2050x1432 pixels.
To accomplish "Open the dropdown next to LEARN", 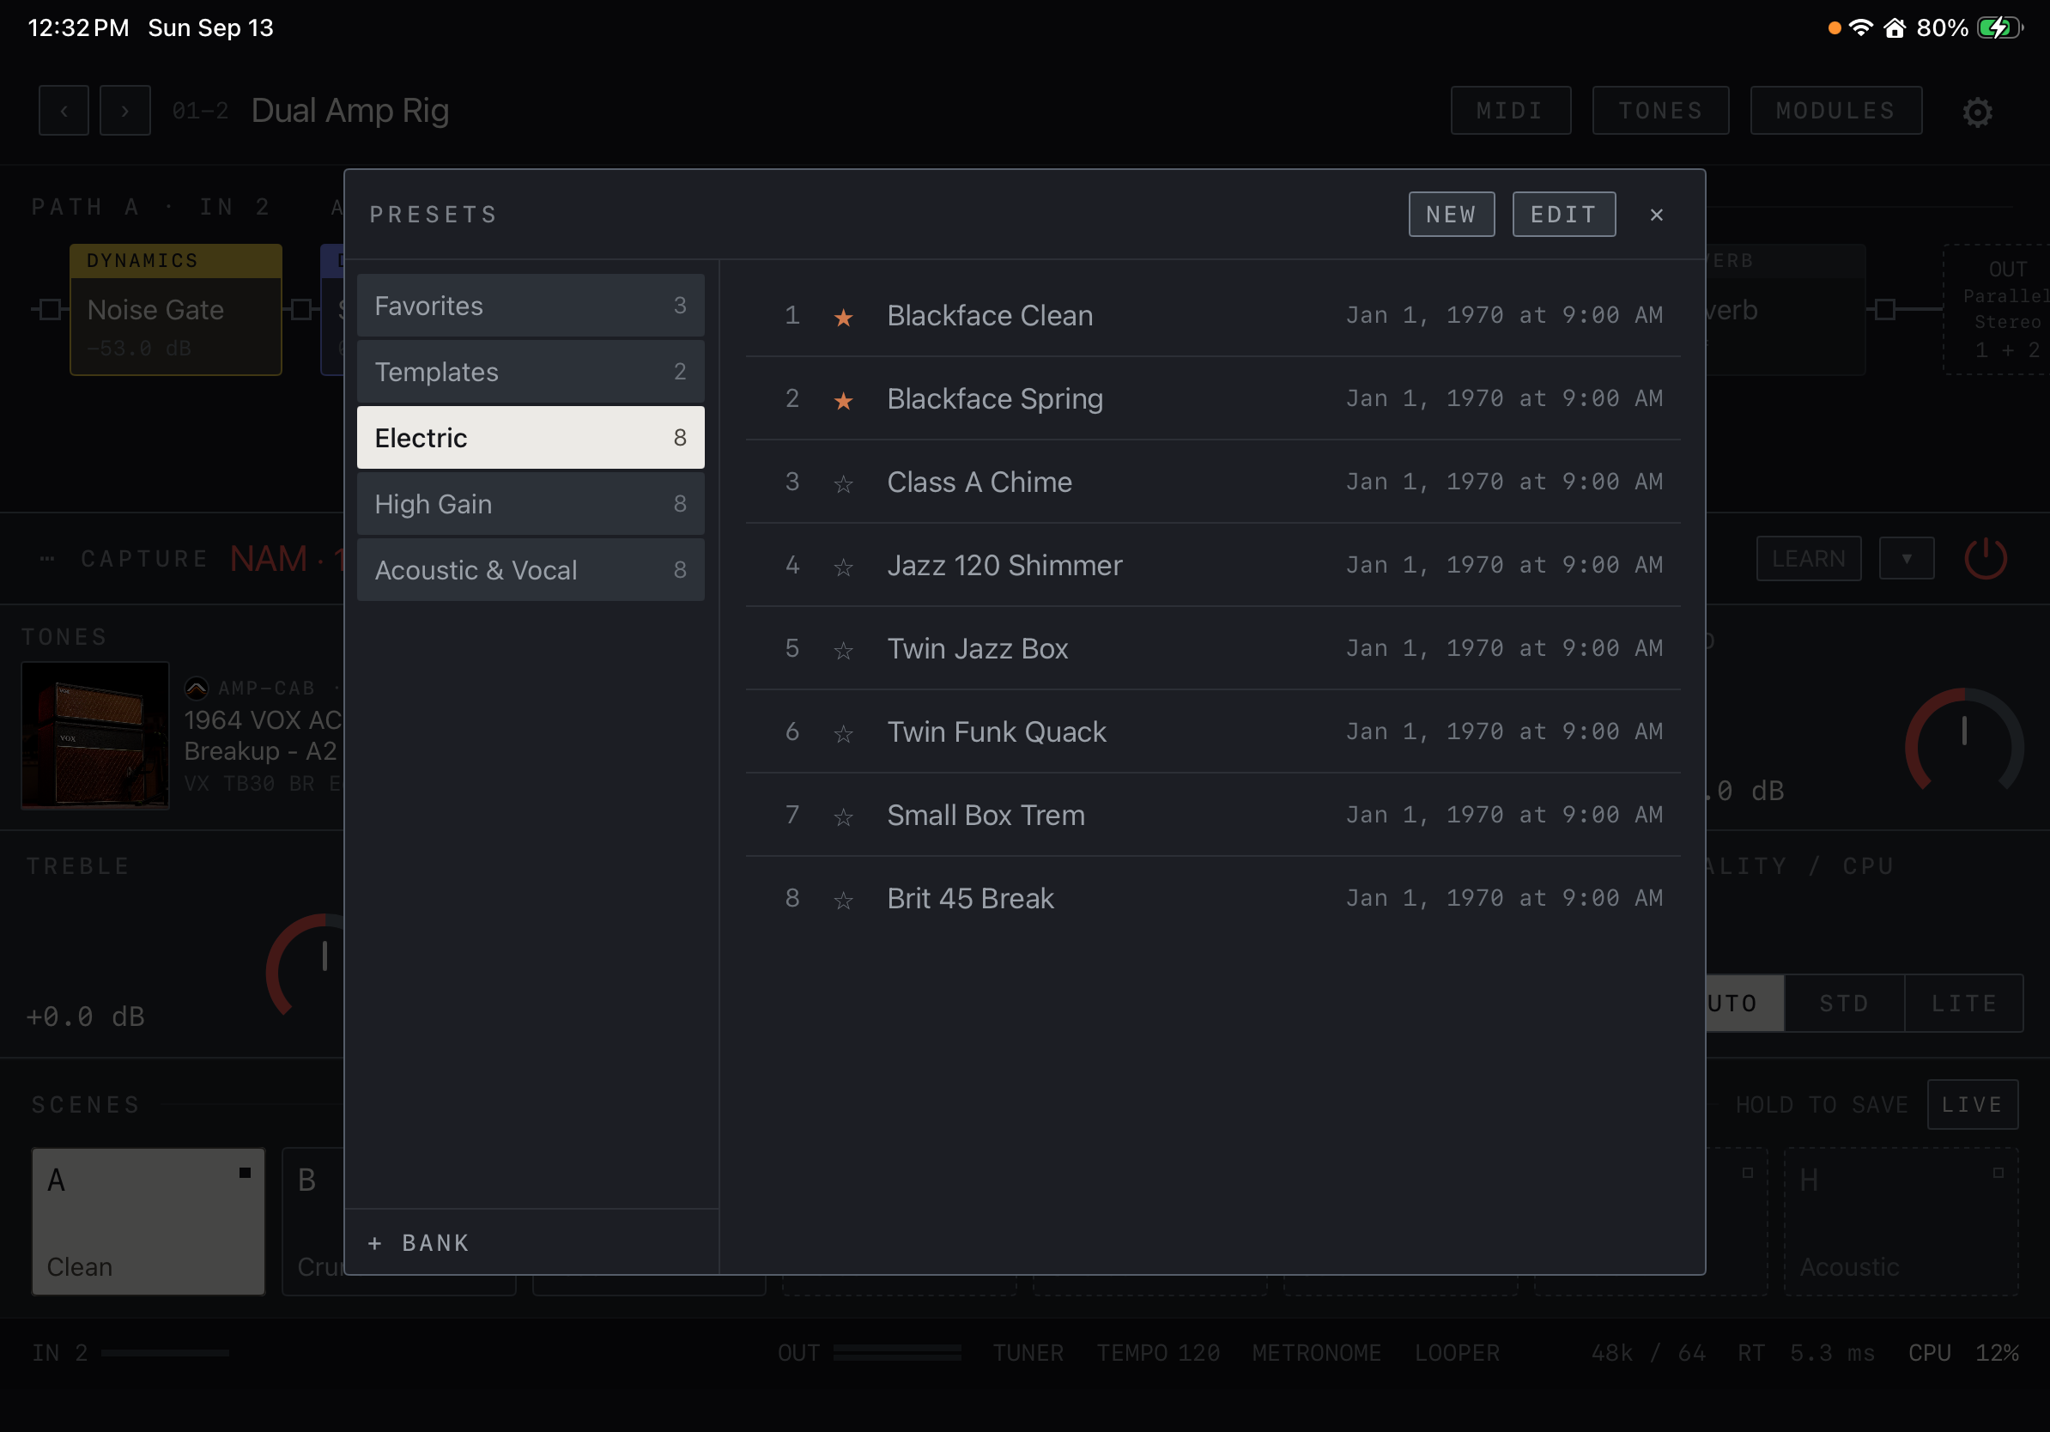I will [1907, 559].
